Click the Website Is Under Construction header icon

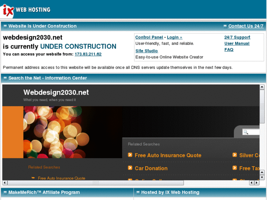point(5,26)
